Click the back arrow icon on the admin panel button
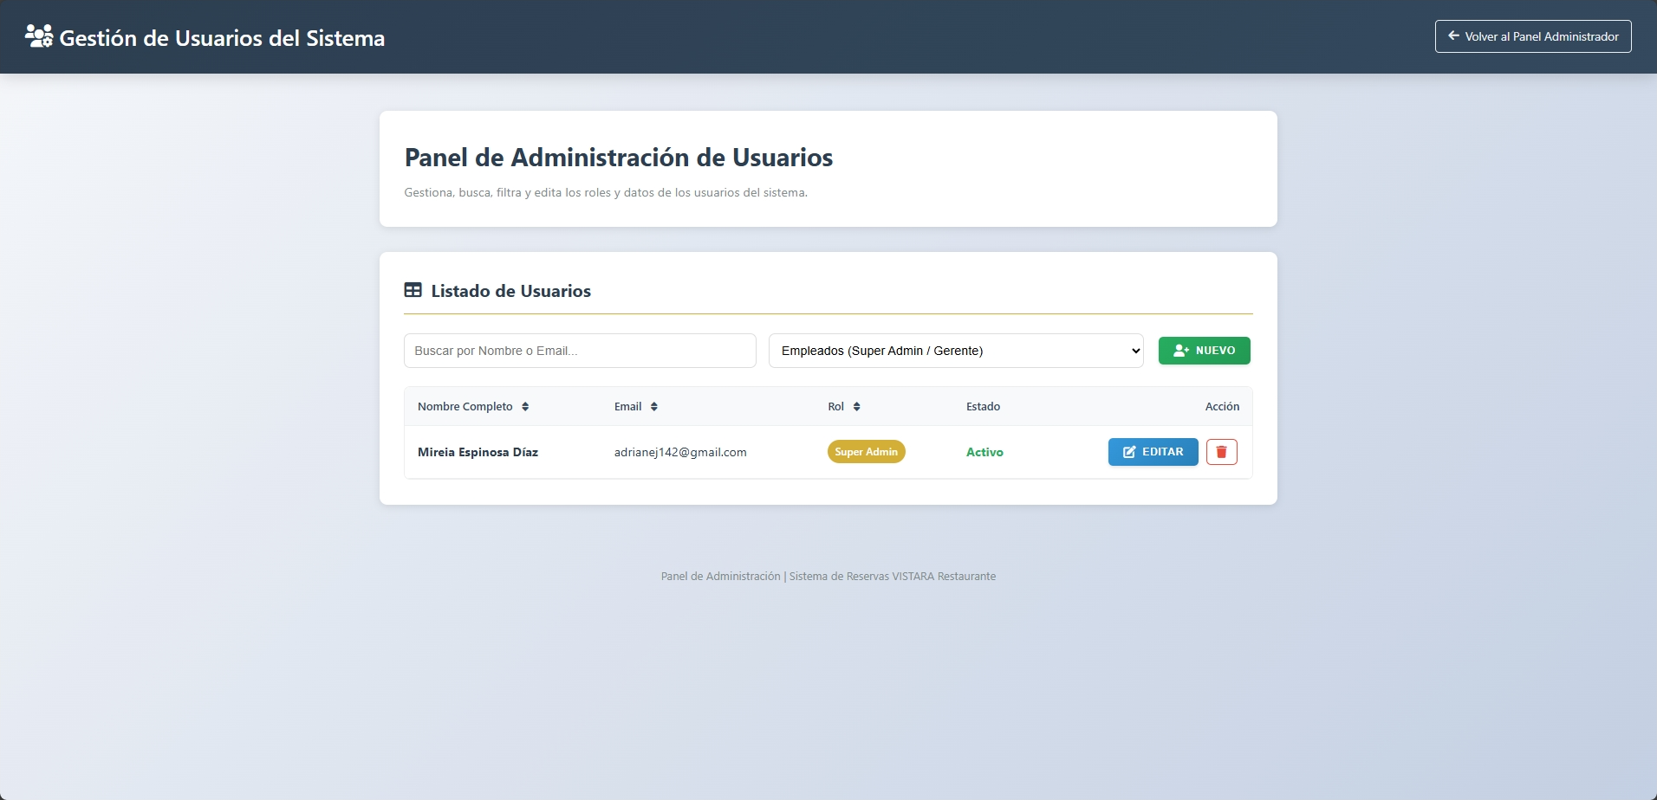1657x800 pixels. 1452,35
